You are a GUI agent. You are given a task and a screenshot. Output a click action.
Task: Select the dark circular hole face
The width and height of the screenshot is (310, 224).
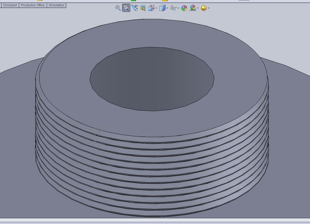coord(152,79)
